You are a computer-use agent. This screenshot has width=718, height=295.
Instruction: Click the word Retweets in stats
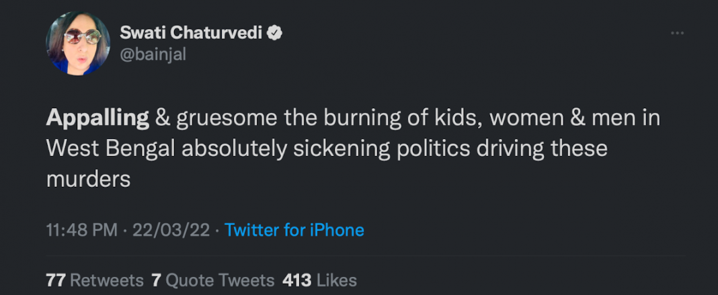(107, 280)
